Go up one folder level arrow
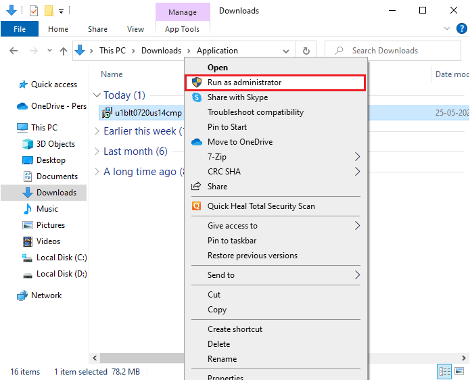Viewport: 470px width, 380px height. click(x=64, y=51)
